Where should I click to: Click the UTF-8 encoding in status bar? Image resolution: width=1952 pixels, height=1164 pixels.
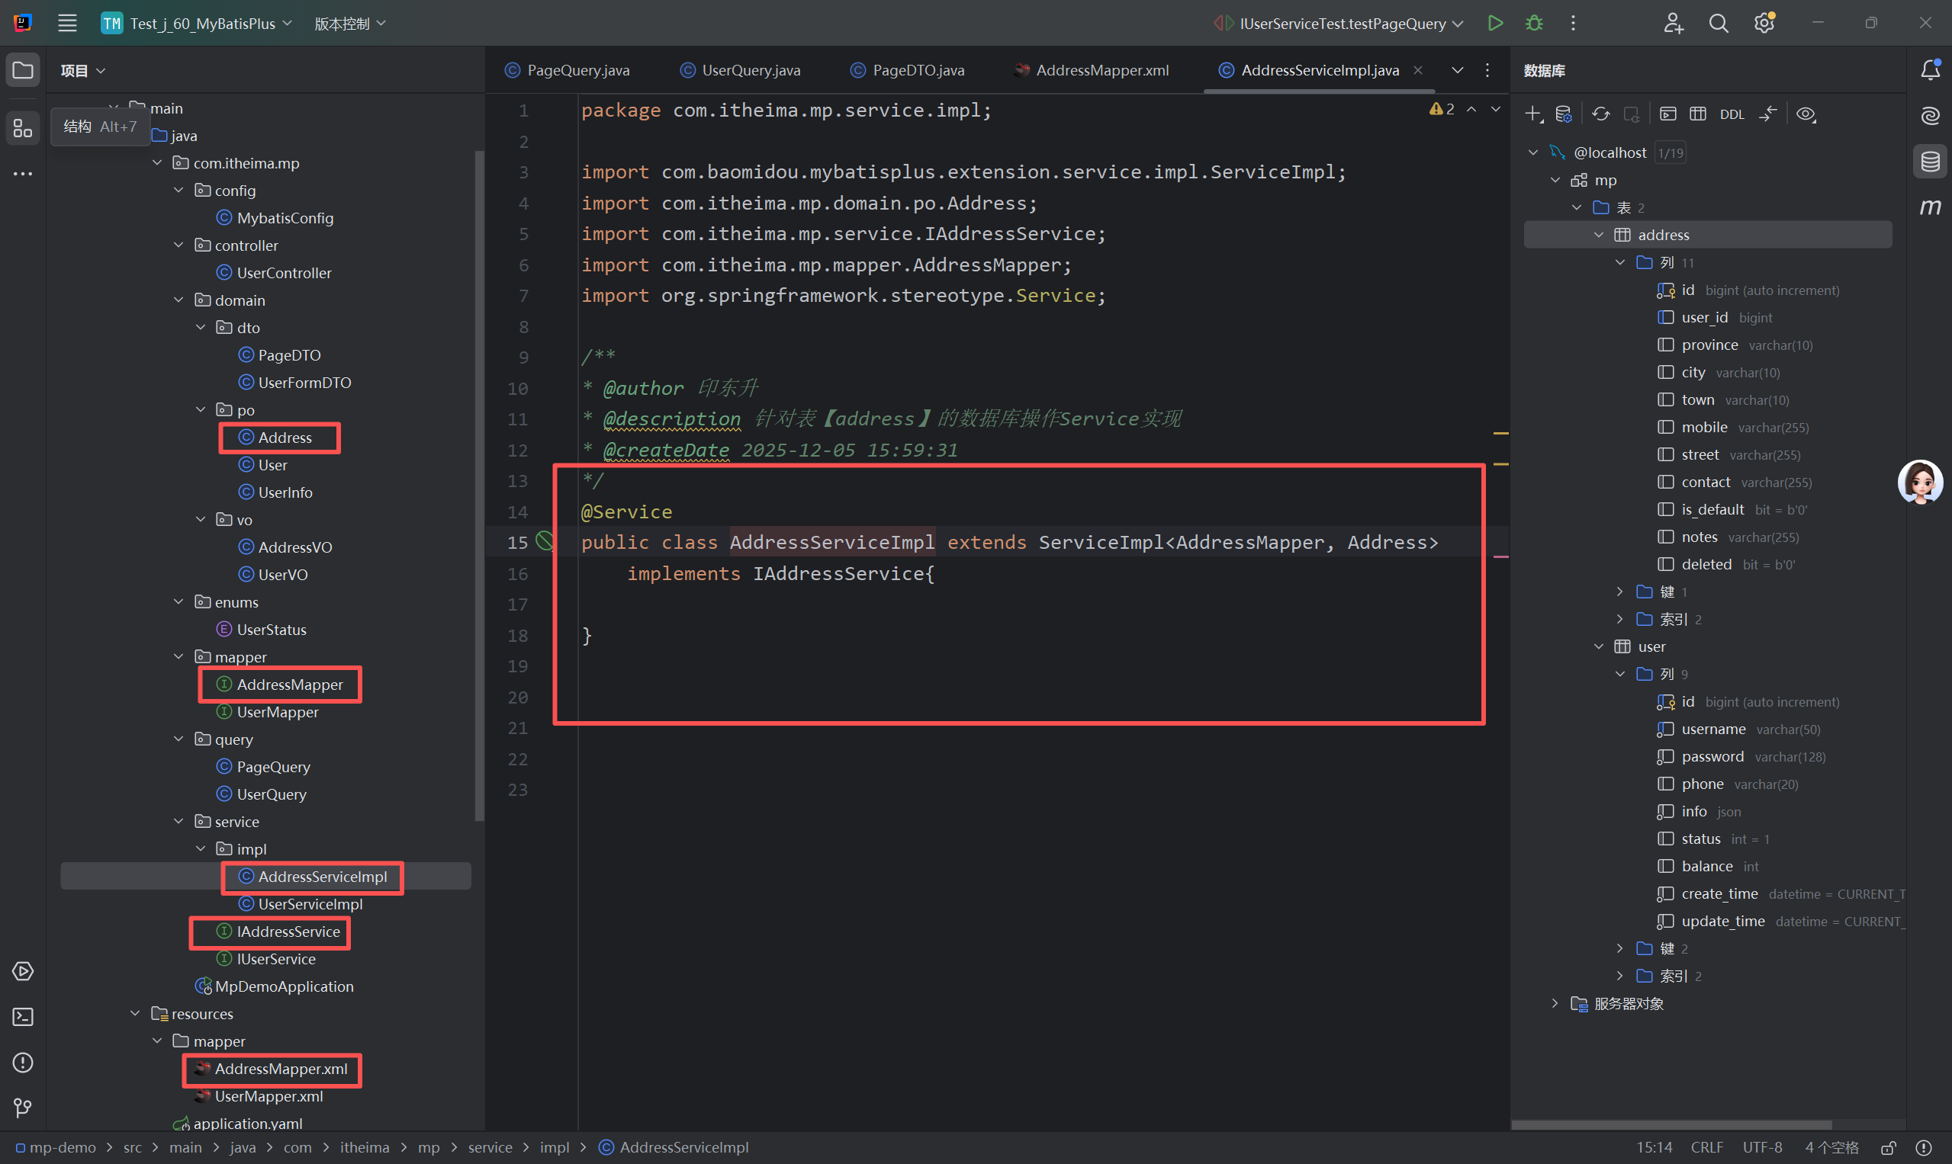coord(1762,1147)
